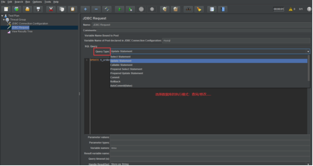The image size is (313, 166).
Task: Open the Options menu
Action: coord(37,2)
